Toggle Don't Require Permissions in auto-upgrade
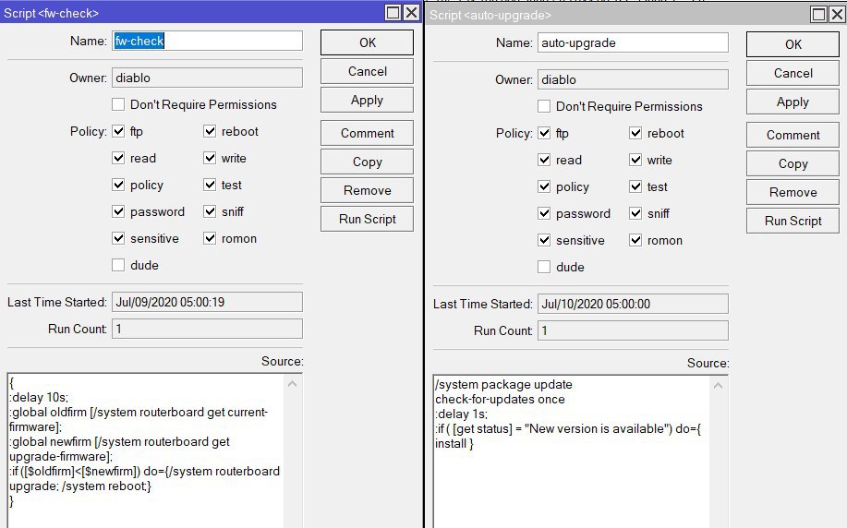 point(544,106)
